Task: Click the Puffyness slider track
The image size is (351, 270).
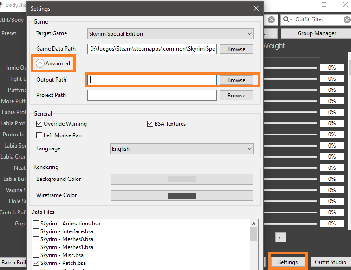Action: coord(290,90)
